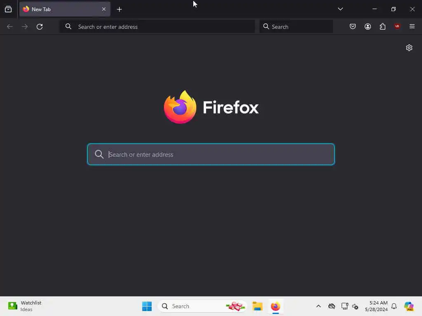
Task: Minimize the Firefox window
Action: [374, 9]
